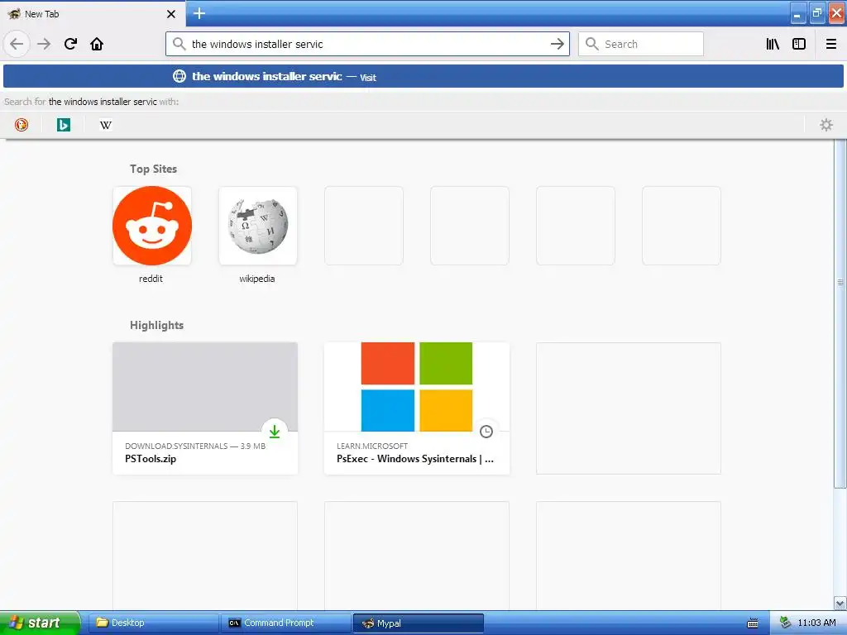The image size is (847, 635).
Task: Toggle the sidebar view icon
Action: tap(799, 44)
